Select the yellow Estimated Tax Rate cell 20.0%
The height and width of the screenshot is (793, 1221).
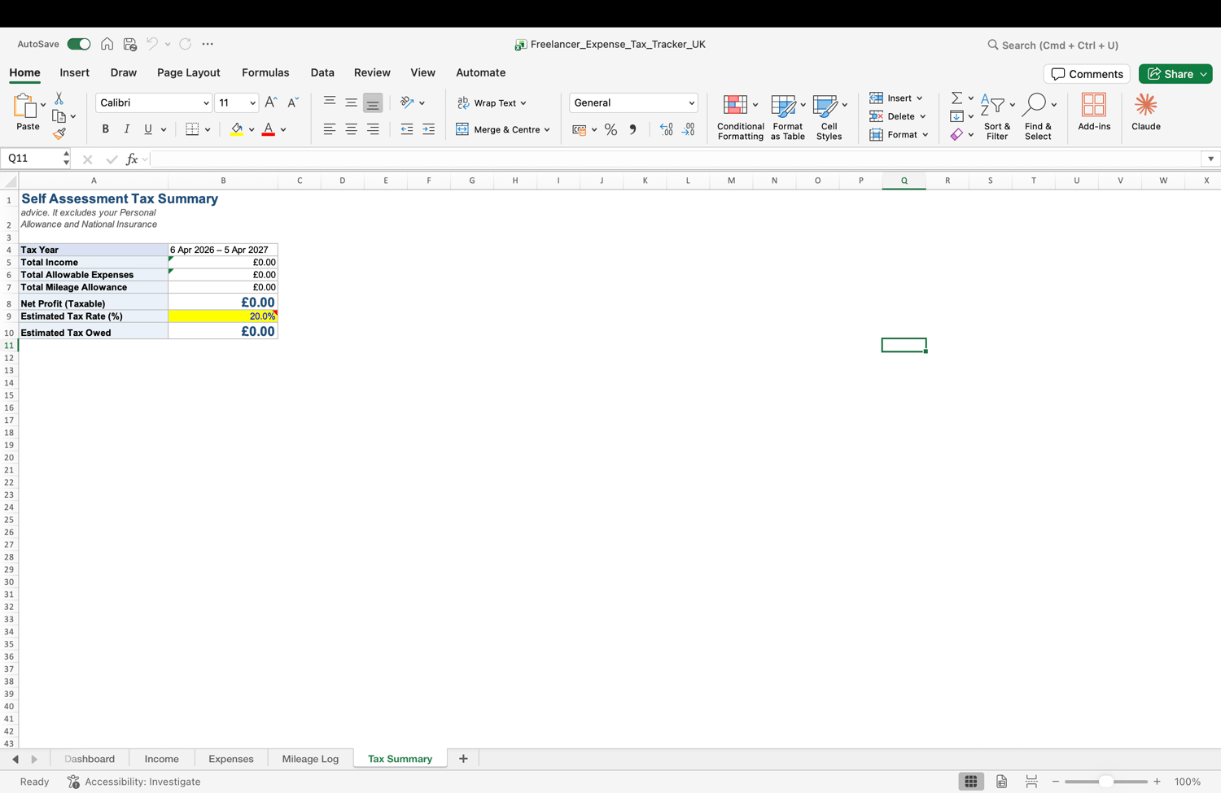223,316
